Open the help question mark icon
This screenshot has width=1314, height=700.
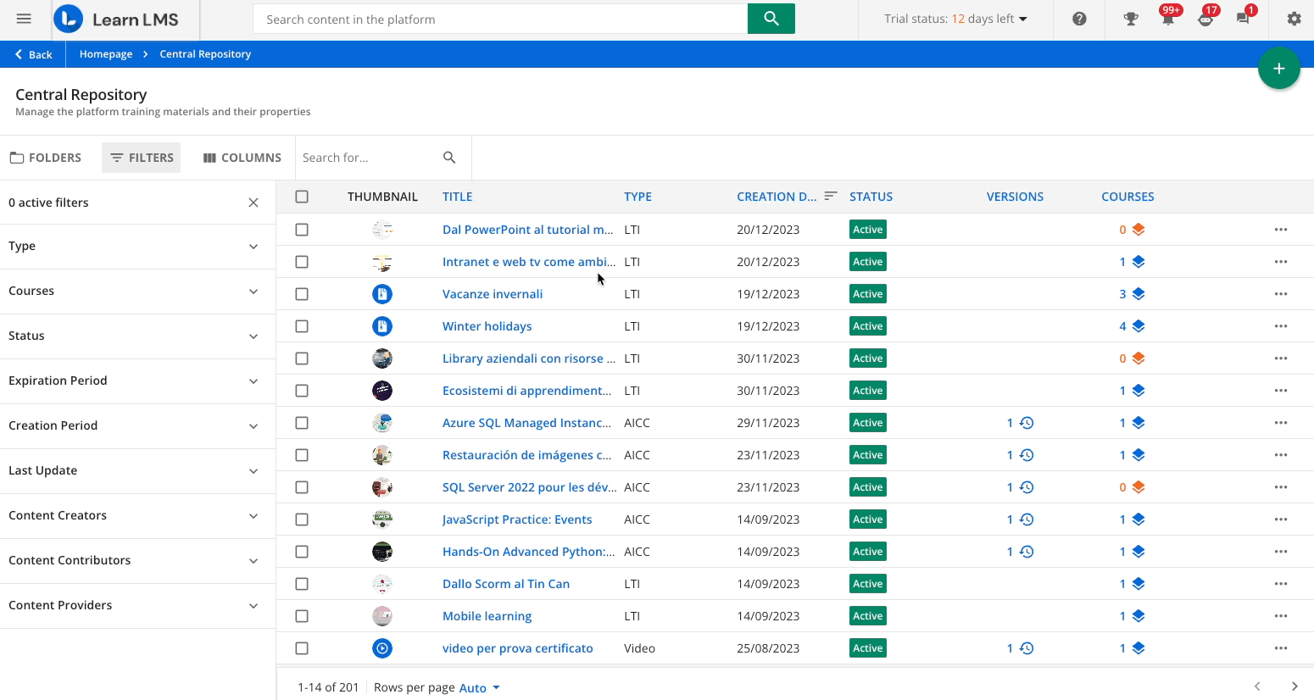[x=1078, y=18]
